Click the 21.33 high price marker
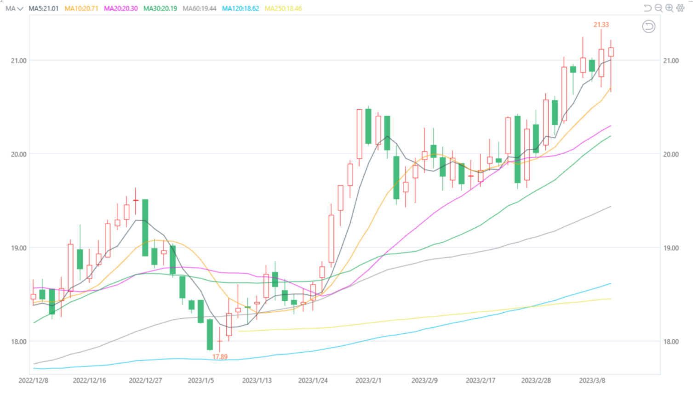Screen dimensions: 693x394 point(601,25)
